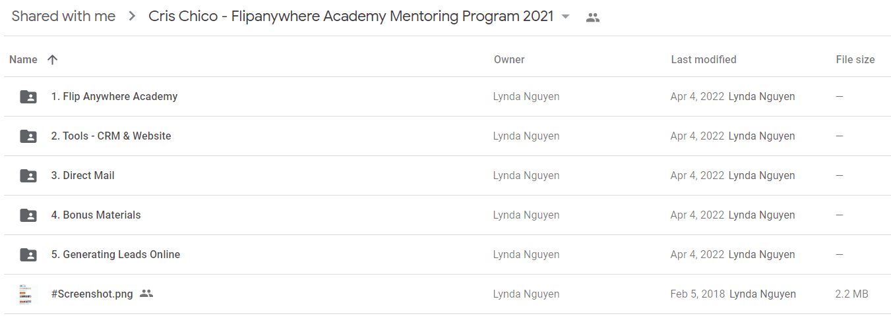Expand the folder title dropdown arrow

pyautogui.click(x=565, y=17)
